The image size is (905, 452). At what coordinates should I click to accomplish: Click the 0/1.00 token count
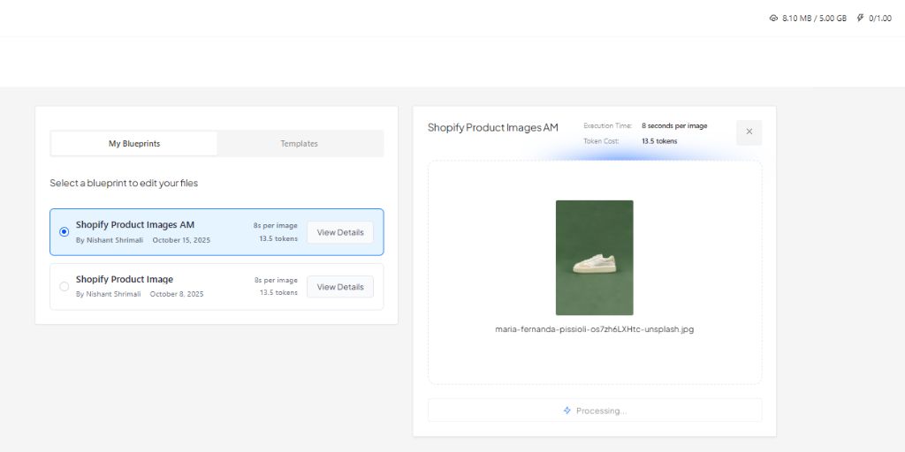click(880, 19)
